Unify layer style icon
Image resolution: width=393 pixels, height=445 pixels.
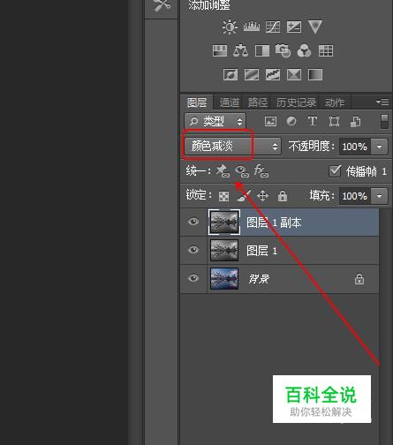261,171
